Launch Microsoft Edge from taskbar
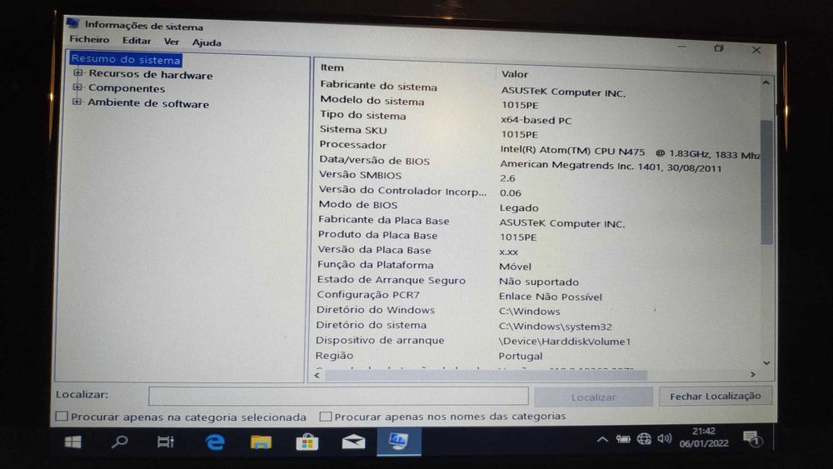 click(x=215, y=442)
